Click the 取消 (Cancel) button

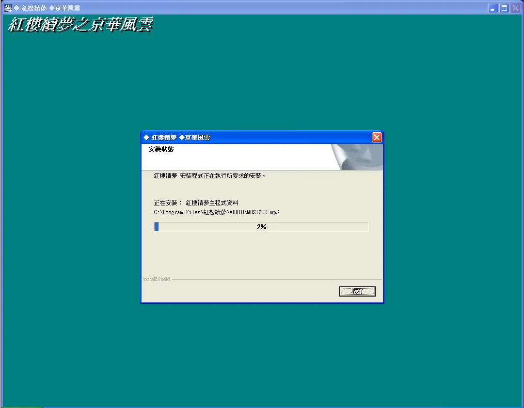[x=357, y=291]
